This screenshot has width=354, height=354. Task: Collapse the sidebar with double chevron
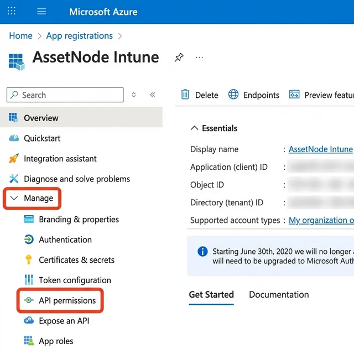pos(153,95)
